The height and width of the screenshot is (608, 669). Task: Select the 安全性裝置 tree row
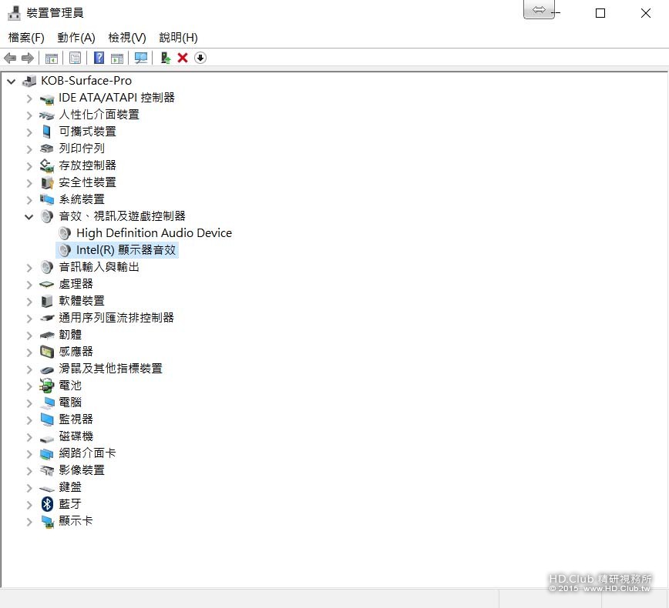point(87,182)
